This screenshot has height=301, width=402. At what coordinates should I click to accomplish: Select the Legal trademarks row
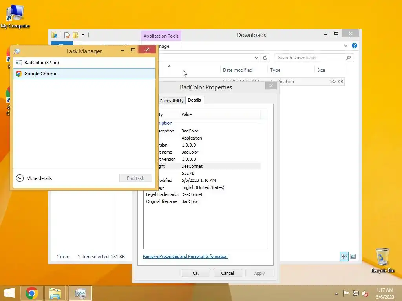click(203, 194)
